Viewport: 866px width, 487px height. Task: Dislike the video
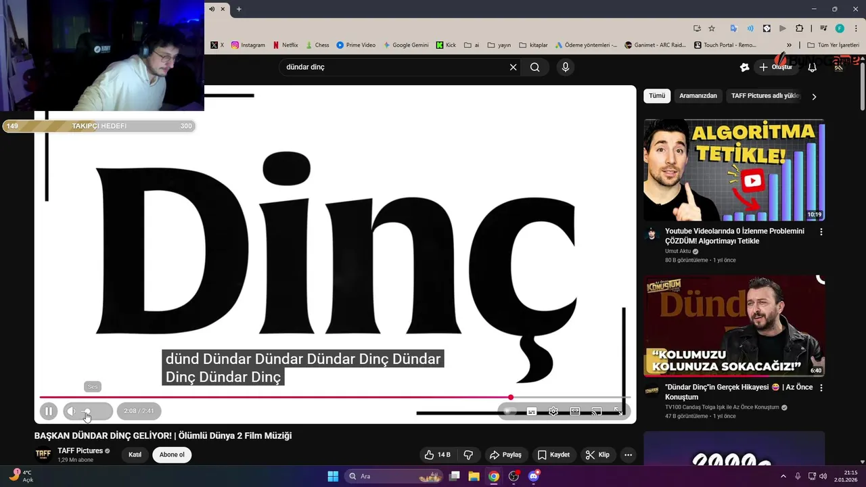pyautogui.click(x=468, y=455)
